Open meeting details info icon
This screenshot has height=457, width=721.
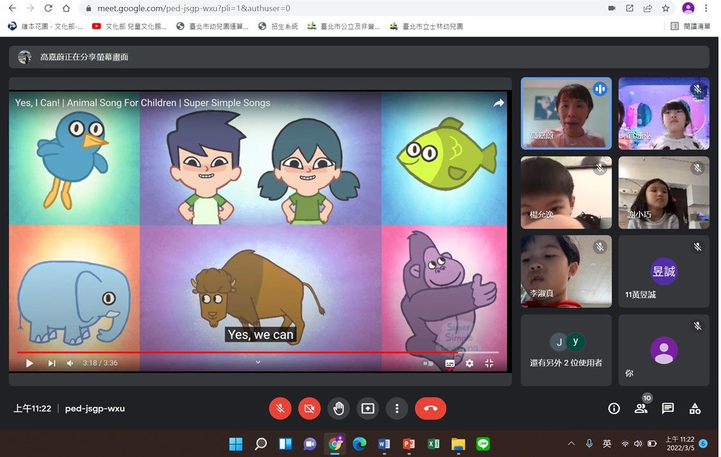tap(614, 408)
